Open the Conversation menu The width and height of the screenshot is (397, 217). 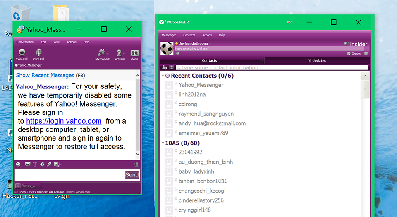(25, 42)
